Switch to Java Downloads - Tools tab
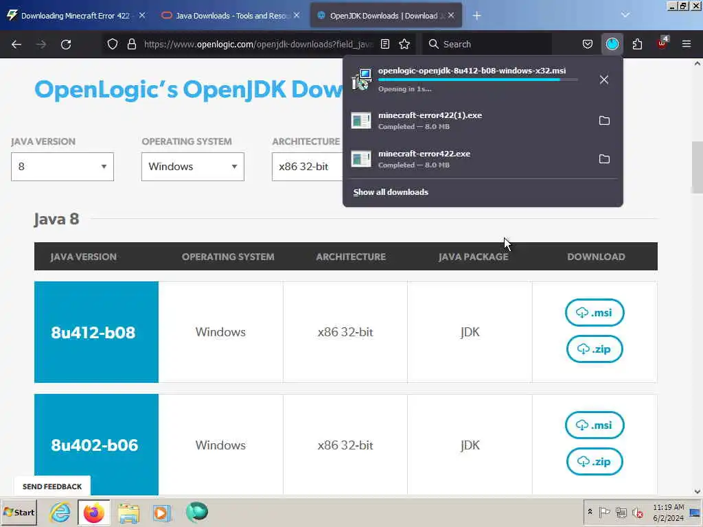The width and height of the screenshot is (703, 527). [231, 16]
